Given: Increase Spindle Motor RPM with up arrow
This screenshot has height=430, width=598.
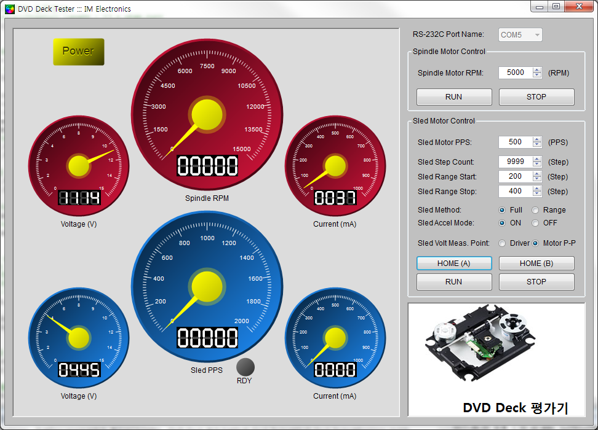Looking at the screenshot, I should (x=537, y=70).
